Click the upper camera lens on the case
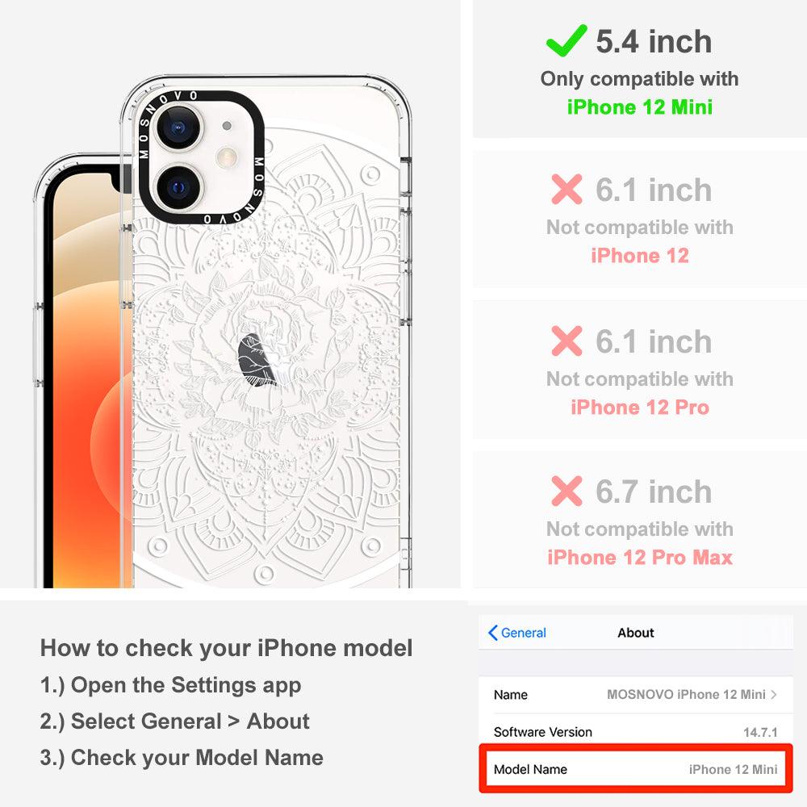Screen dimensions: 807x807 pos(178,128)
